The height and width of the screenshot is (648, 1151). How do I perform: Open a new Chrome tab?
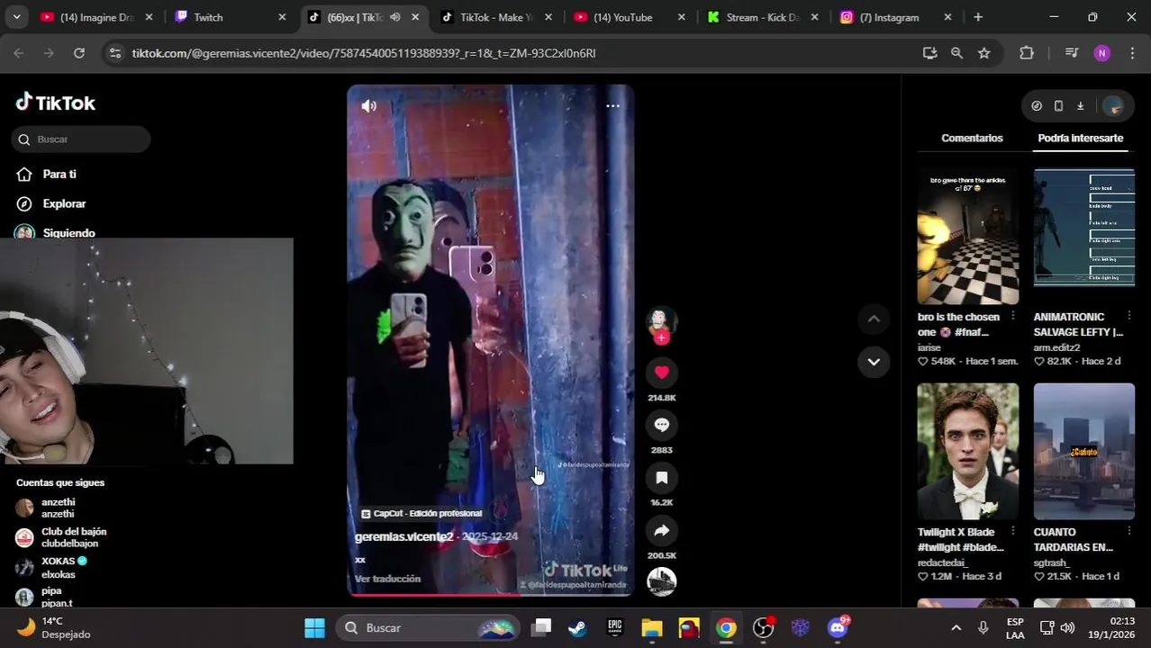click(x=978, y=17)
